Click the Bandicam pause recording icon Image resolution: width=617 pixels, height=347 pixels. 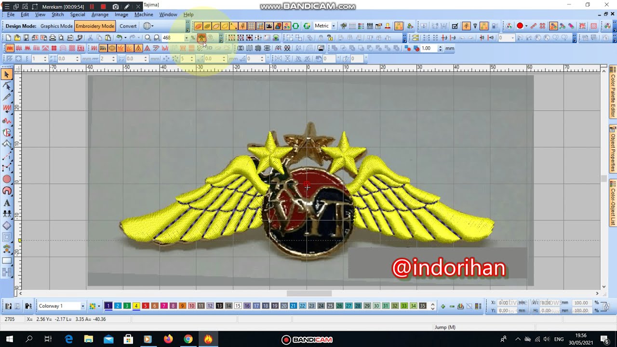click(92, 7)
